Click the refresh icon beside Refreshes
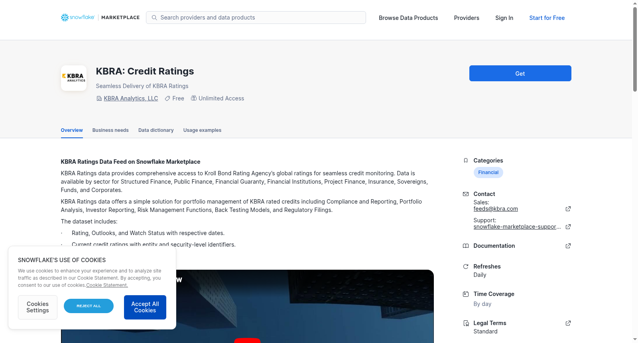This screenshot has width=638, height=343. tap(466, 267)
